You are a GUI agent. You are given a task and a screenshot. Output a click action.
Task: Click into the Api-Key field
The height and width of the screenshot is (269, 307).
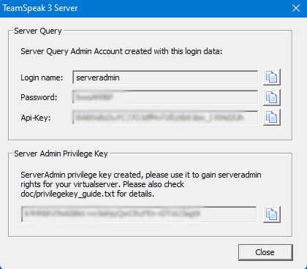pos(165,118)
